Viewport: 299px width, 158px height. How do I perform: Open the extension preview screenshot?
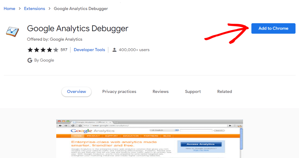tap(149, 139)
